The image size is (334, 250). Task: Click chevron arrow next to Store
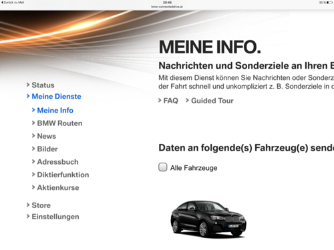coord(28,205)
